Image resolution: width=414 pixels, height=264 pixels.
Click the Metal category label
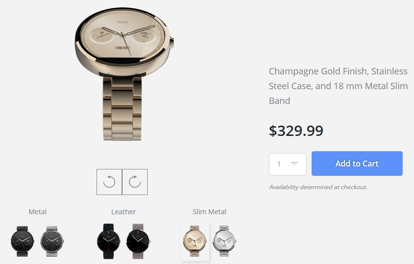[37, 212]
